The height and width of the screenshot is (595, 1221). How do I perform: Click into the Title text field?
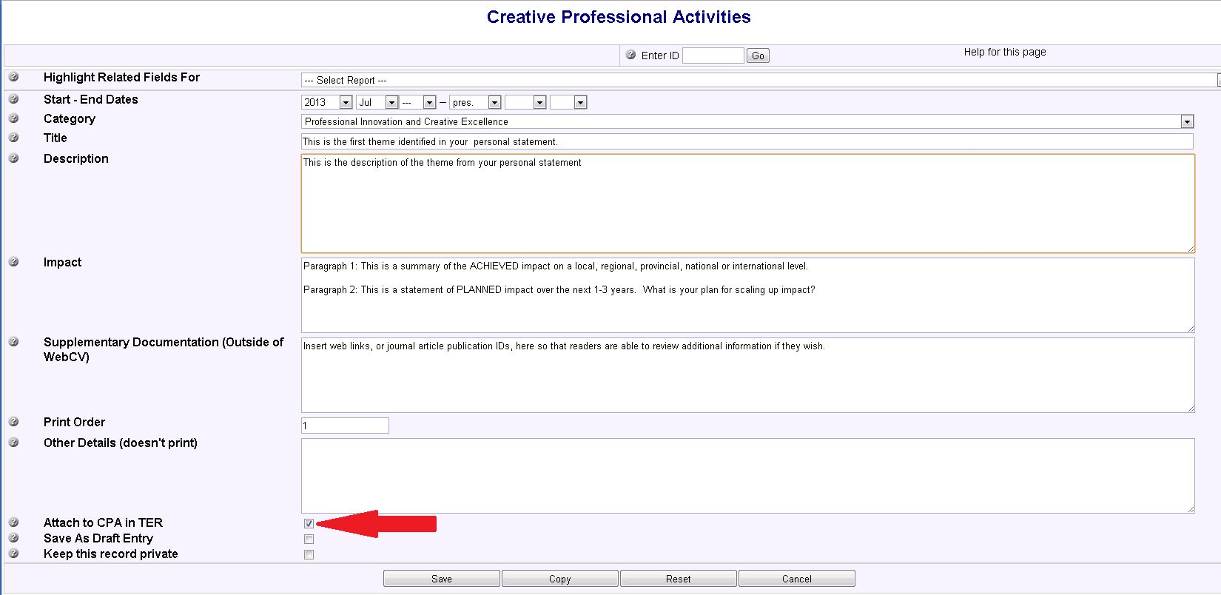point(747,141)
